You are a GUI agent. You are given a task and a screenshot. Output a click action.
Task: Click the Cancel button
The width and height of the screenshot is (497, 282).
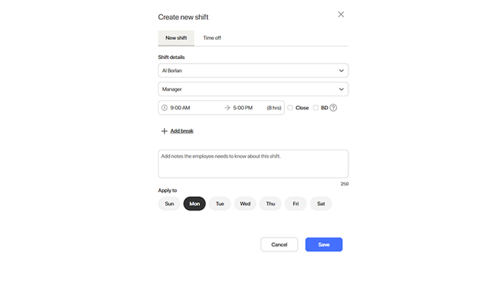tap(279, 245)
